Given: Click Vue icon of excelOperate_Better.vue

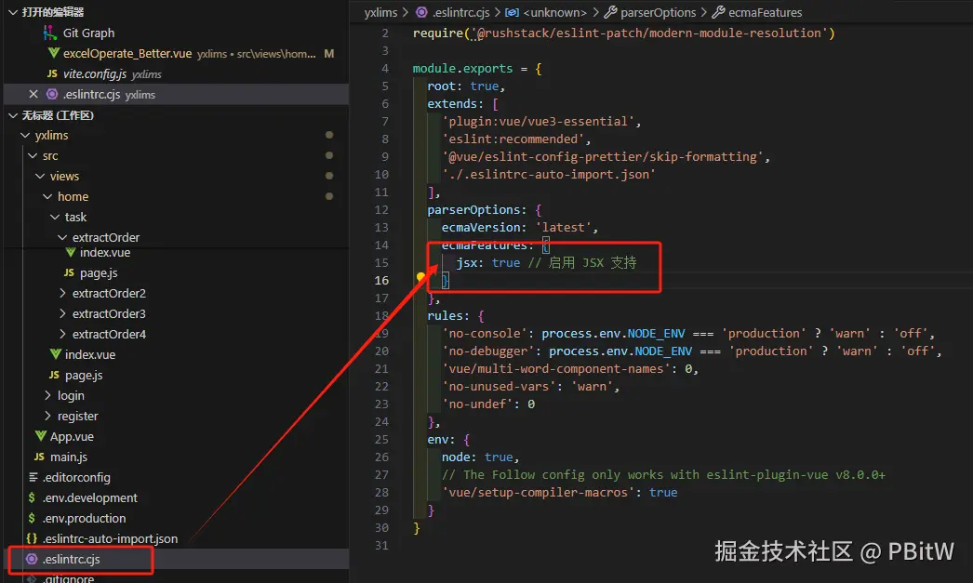Looking at the screenshot, I should 54,53.
